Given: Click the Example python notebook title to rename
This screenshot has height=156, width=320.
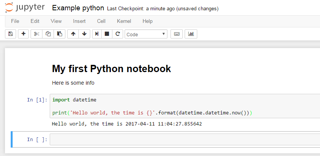Looking at the screenshot, I should point(78,8).
